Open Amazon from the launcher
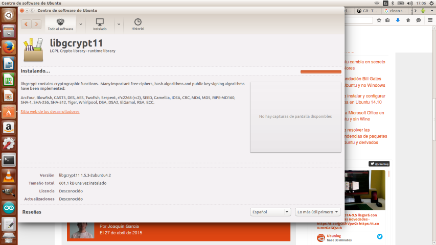436x245 pixels. click(x=9, y=128)
